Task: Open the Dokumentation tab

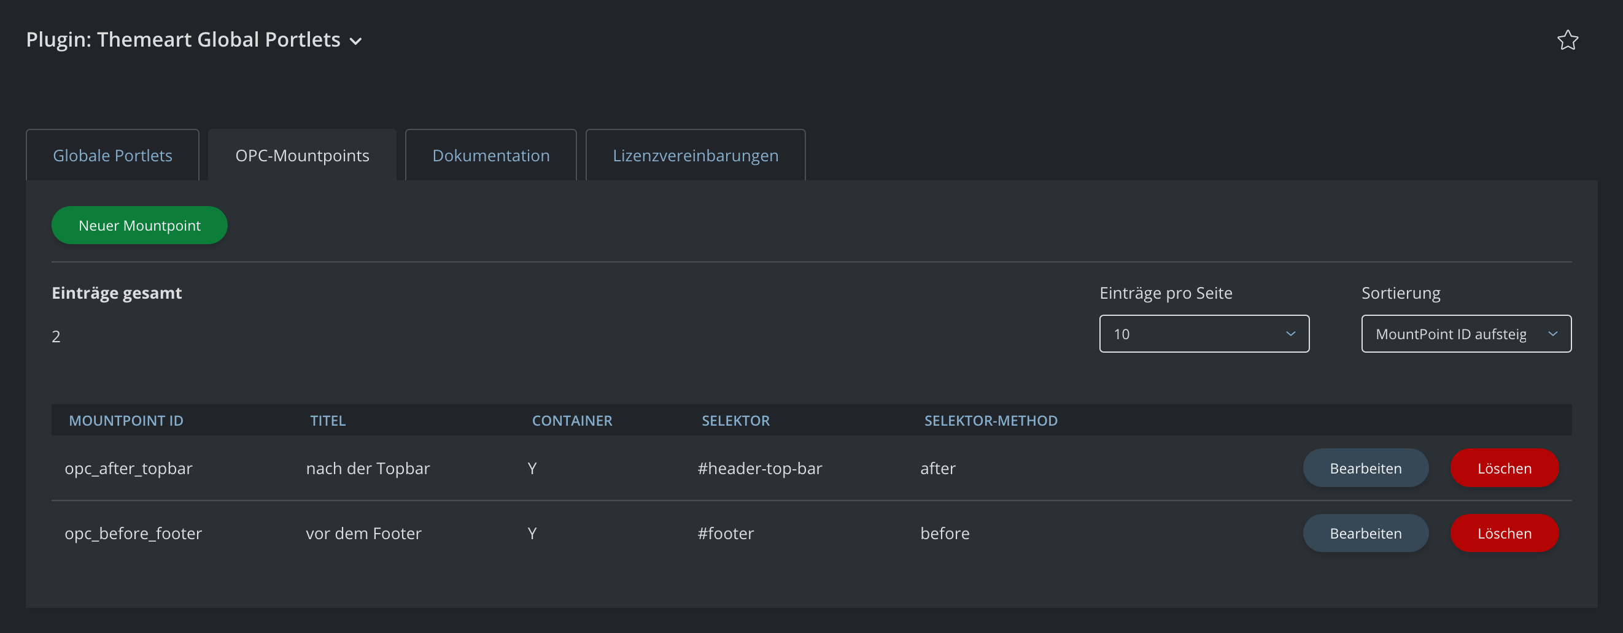Action: click(491, 155)
